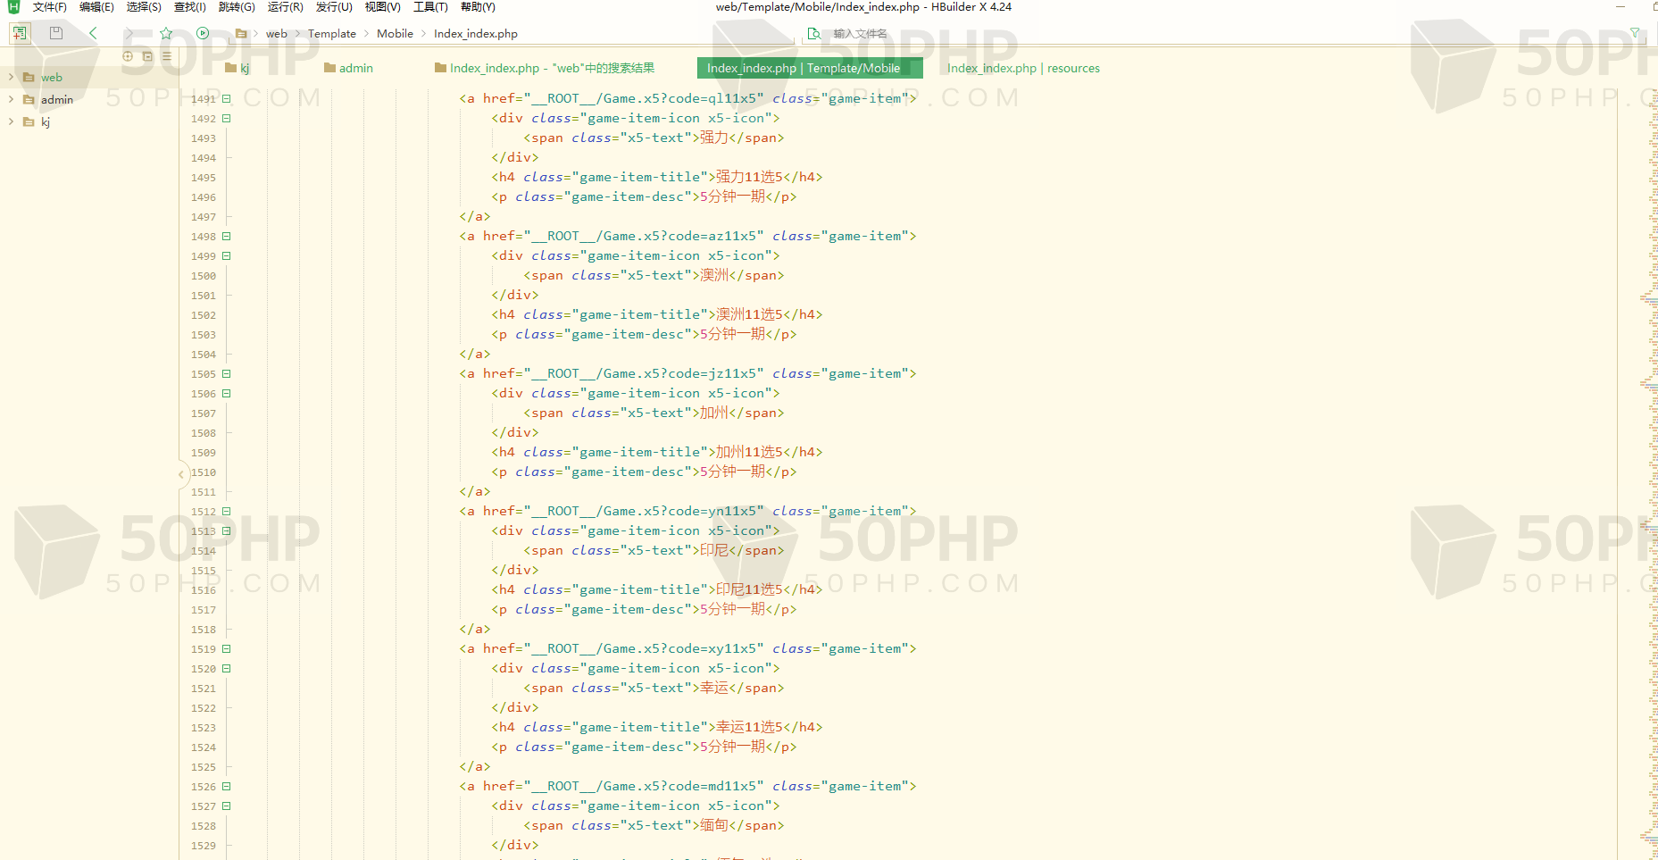Open the 运行(R) menu
This screenshot has width=1658, height=860.
pos(285,7)
